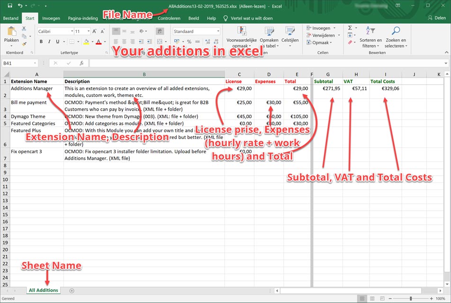Toggle top vertical alignment

[x=116, y=31]
